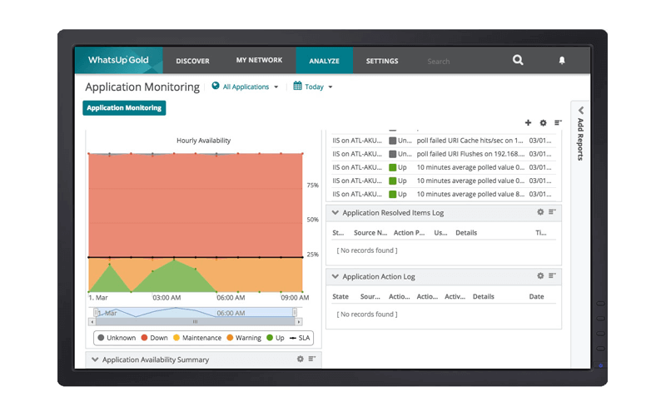Toggle the SLA legend line
Viewport: 666px width, 416px height.
coord(300,338)
